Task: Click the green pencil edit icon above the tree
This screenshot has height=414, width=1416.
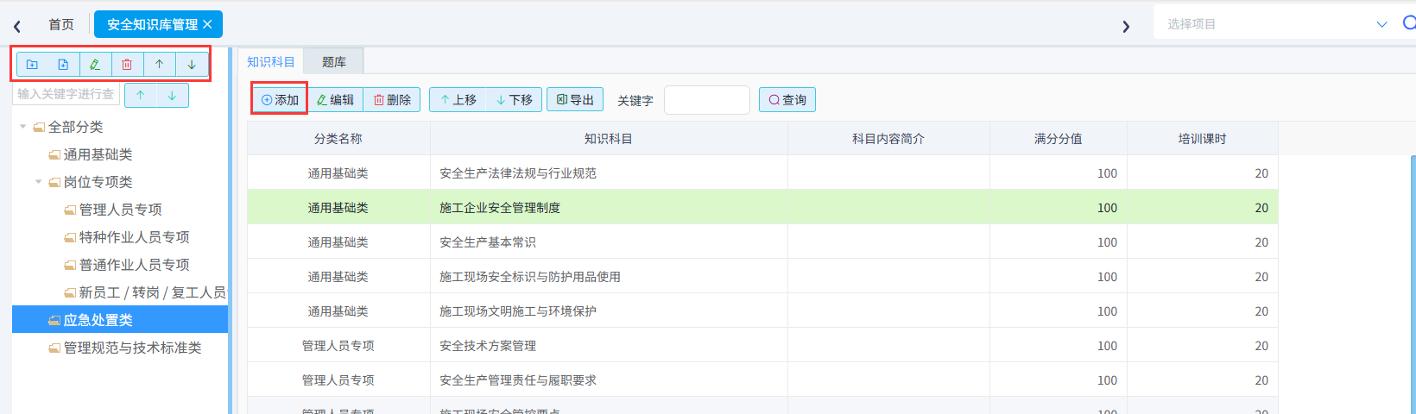Action: pos(95,64)
